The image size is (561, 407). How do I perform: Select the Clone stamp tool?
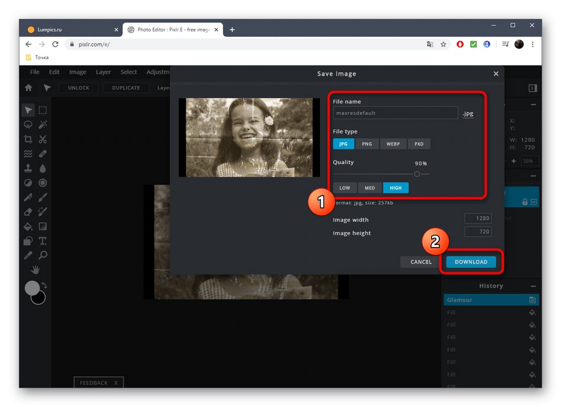[28, 168]
